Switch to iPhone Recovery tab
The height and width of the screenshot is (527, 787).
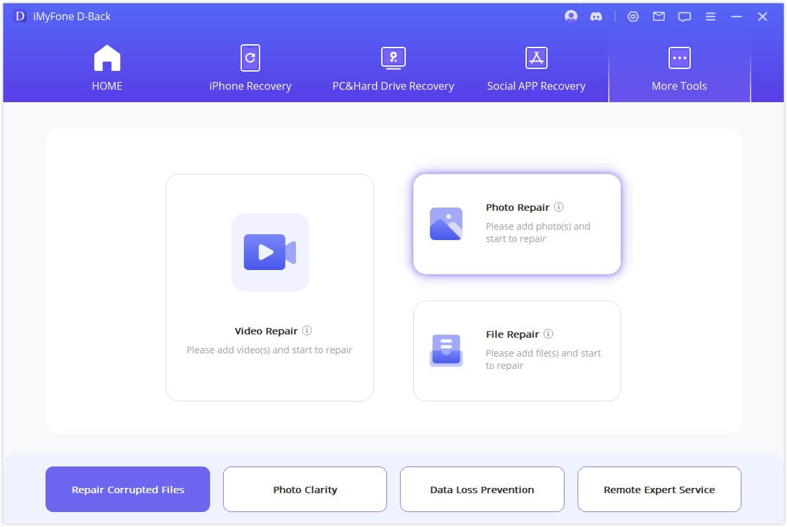(250, 68)
